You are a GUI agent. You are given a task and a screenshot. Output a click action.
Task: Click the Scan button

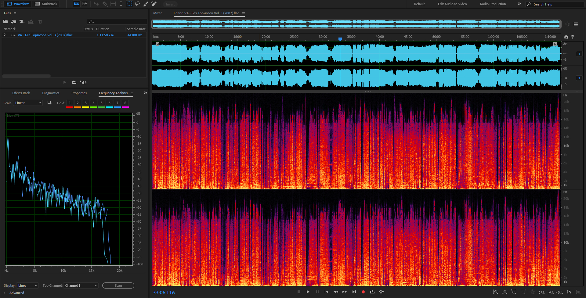tap(118, 285)
